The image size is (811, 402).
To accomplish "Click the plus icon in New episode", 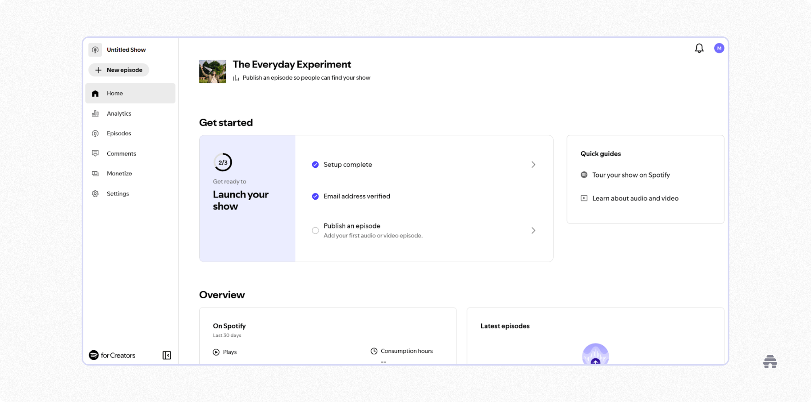I will (x=98, y=70).
